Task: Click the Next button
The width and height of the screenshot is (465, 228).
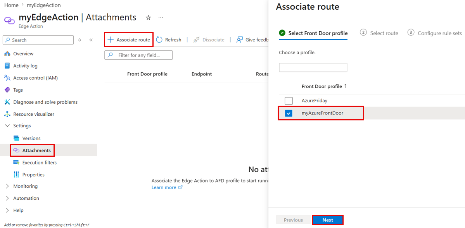Action: coord(328,220)
